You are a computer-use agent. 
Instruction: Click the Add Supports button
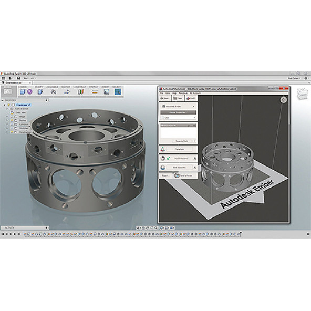tap(179, 168)
